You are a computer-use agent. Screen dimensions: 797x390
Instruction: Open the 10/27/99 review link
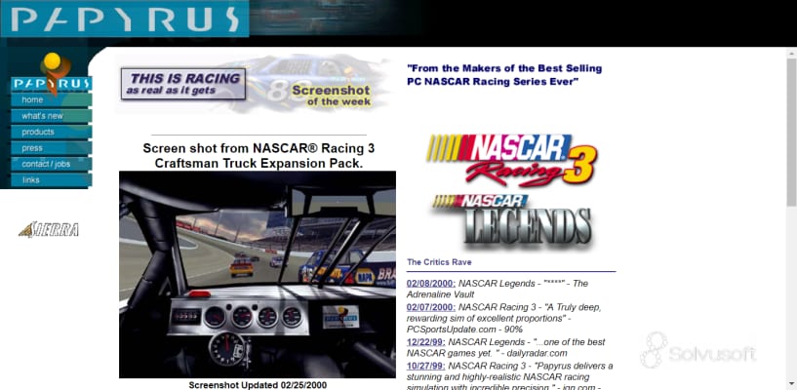pos(425,365)
